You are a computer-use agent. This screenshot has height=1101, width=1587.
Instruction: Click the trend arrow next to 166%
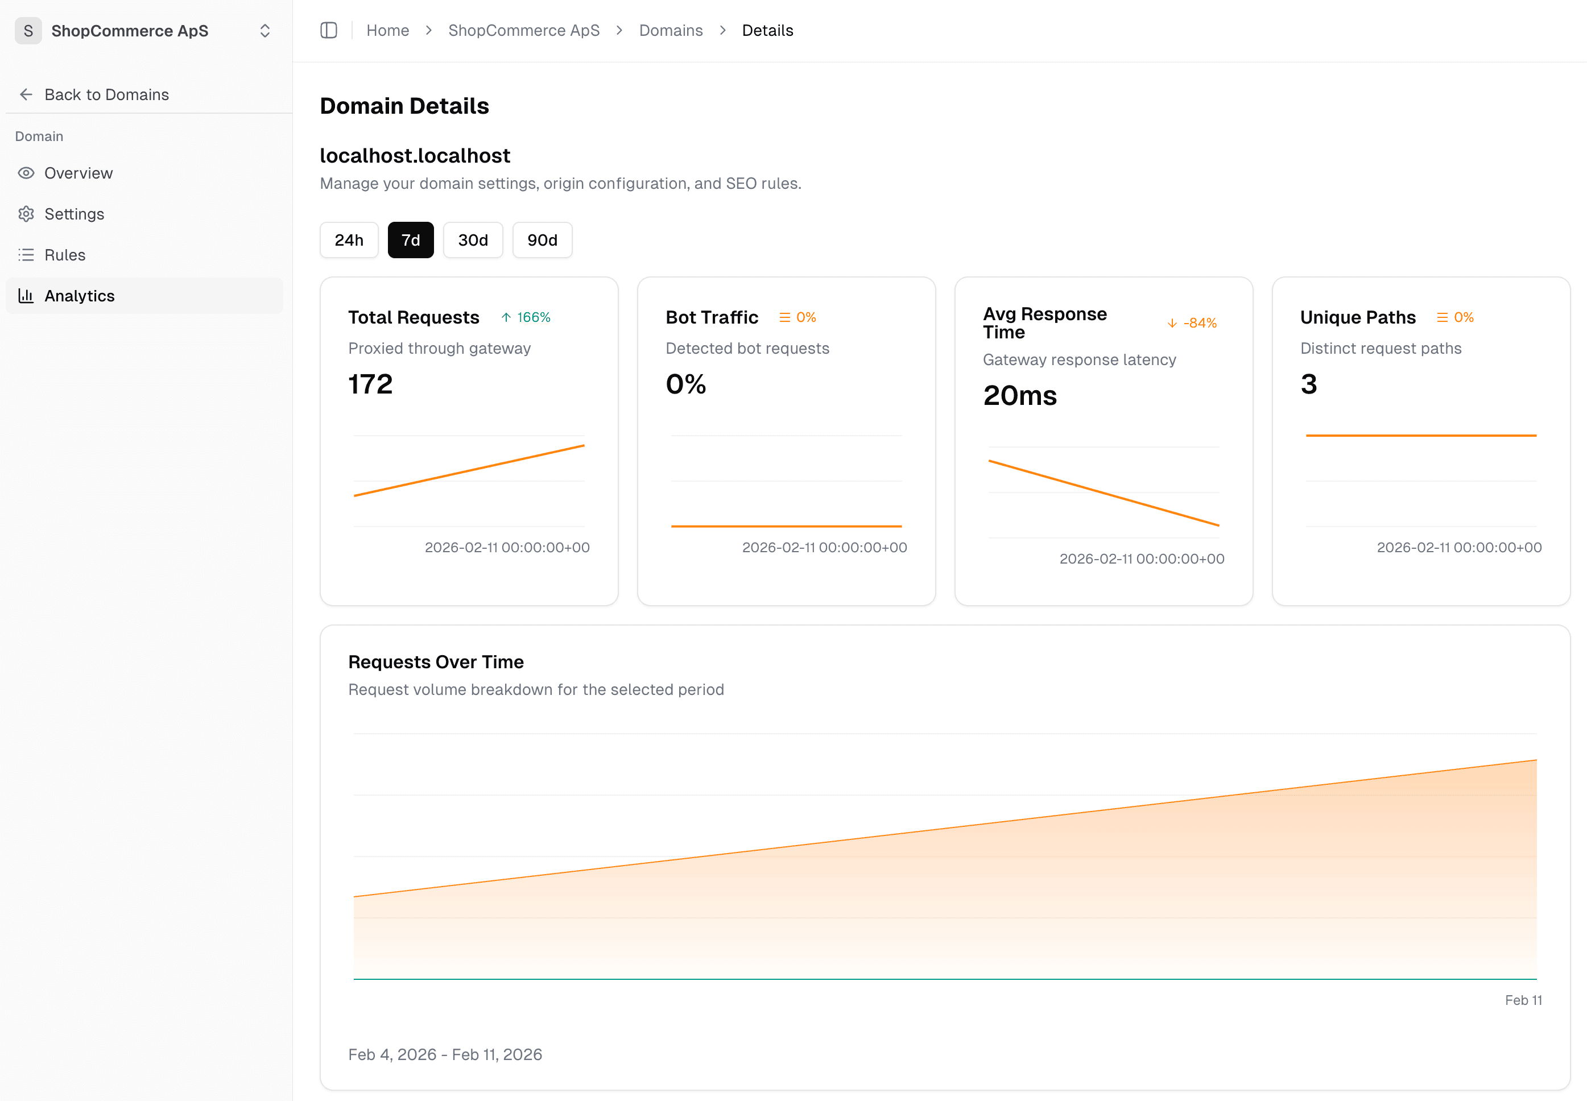[x=506, y=317]
